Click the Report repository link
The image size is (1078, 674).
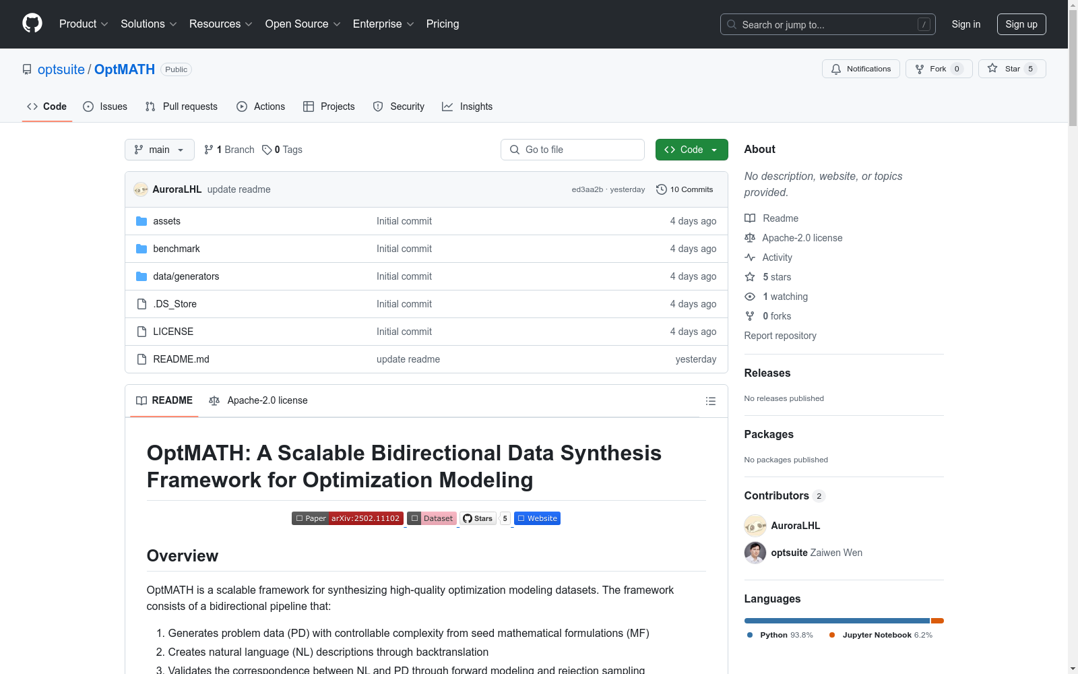click(780, 336)
